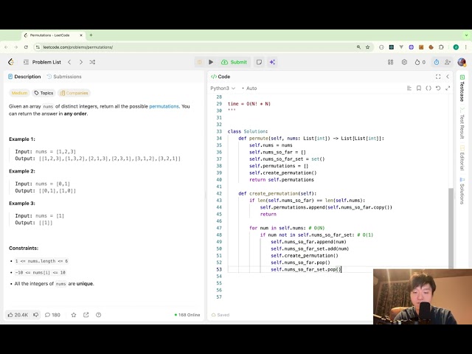Viewport: 472px width, 354px height.
Task: Open Chrome three-dot menu
Action: [x=465, y=47]
